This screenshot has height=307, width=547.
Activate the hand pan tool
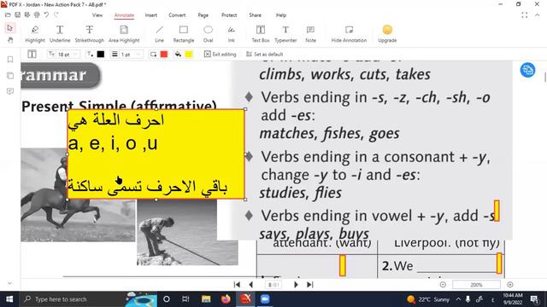[10, 40]
